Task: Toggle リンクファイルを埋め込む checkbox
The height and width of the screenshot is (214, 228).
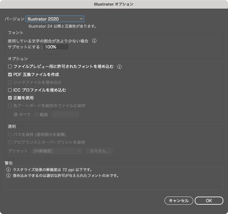Action: click(x=10, y=82)
